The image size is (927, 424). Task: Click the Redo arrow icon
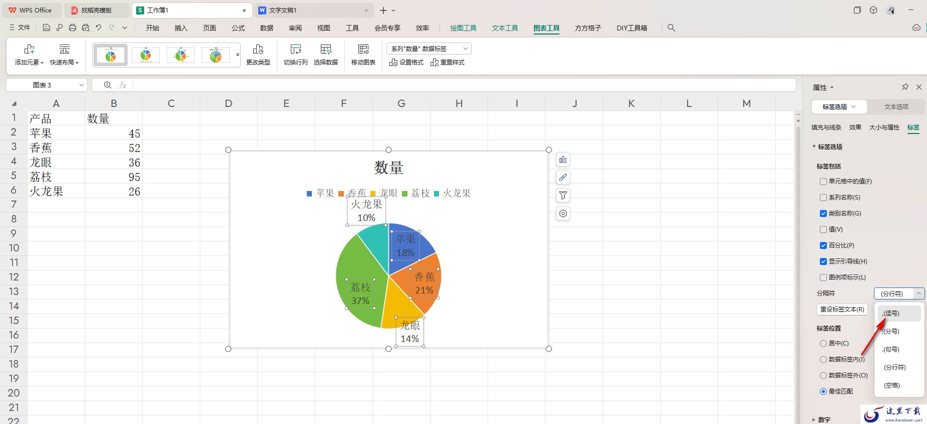pos(112,28)
